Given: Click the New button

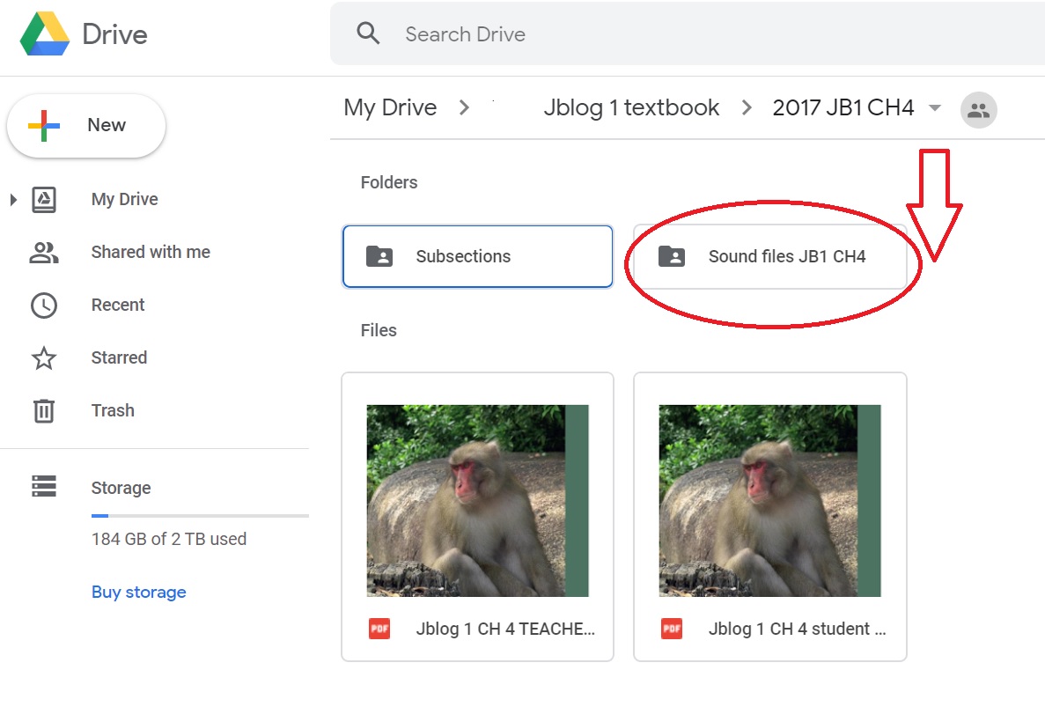Looking at the screenshot, I should click(86, 125).
